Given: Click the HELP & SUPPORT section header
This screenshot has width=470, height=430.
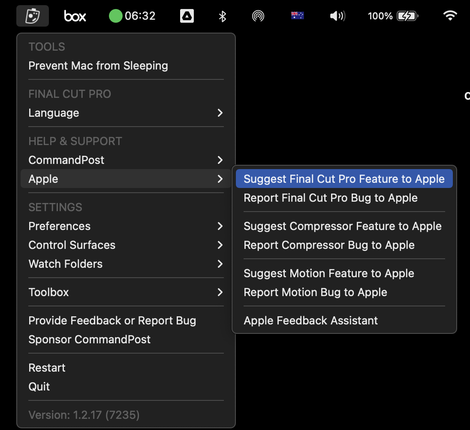Looking at the screenshot, I should coord(75,141).
